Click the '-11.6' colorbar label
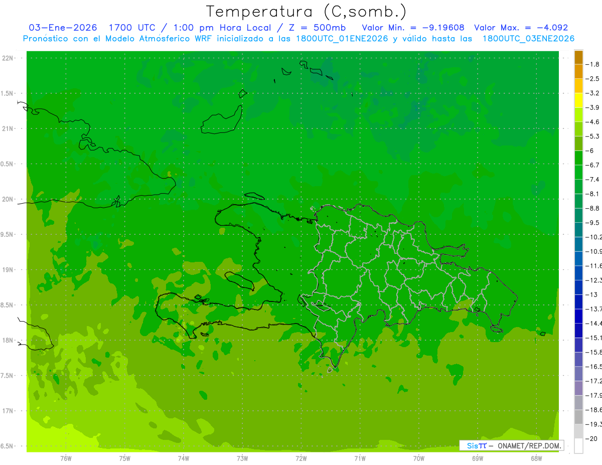 593,266
